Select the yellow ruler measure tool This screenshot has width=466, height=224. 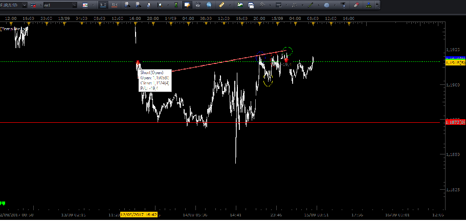click(221, 5)
